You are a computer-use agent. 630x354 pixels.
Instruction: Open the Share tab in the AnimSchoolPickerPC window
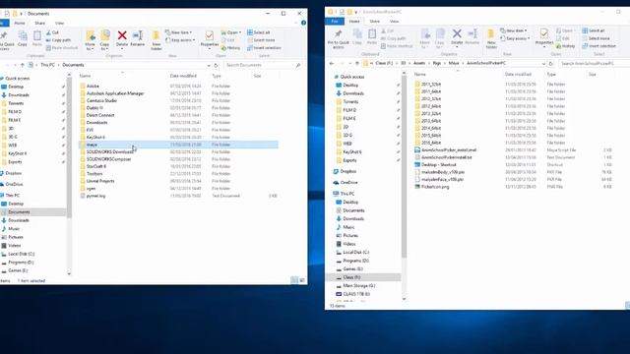pos(374,22)
